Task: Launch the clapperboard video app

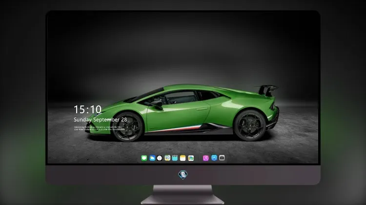Action: pyautogui.click(x=175, y=158)
